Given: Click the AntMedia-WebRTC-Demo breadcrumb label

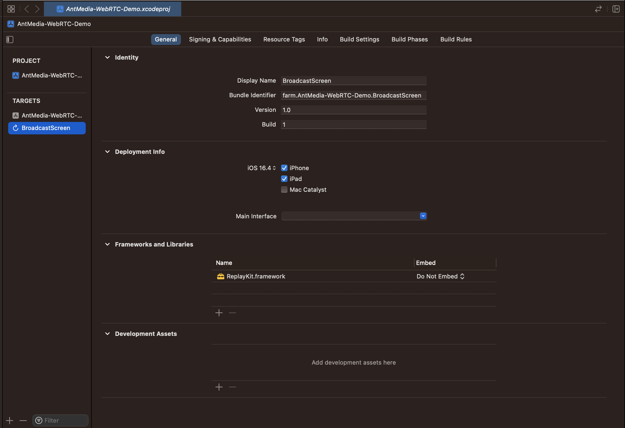Looking at the screenshot, I should pyautogui.click(x=54, y=24).
